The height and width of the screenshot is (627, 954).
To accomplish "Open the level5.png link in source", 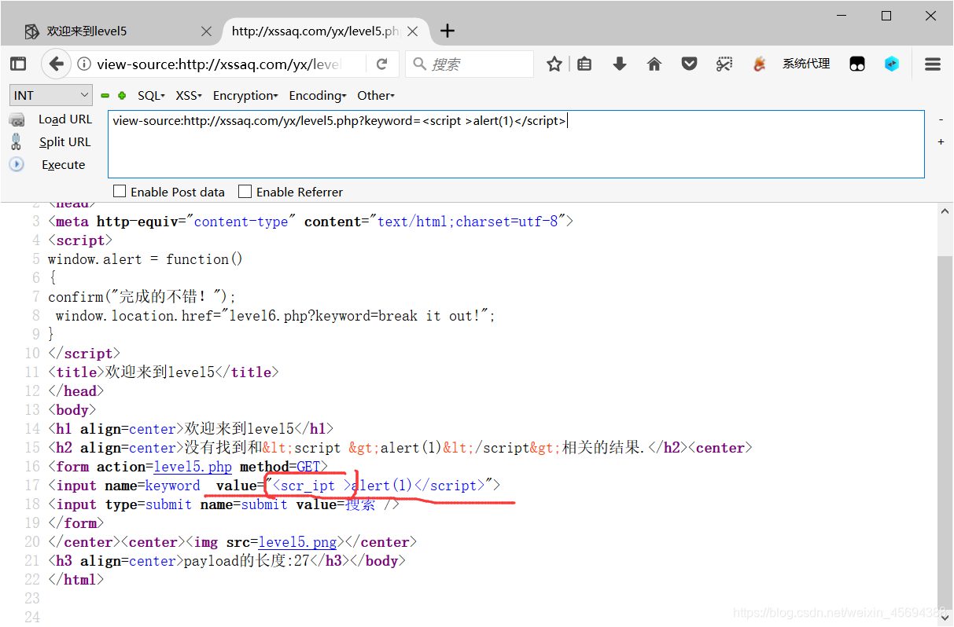I will [x=298, y=542].
